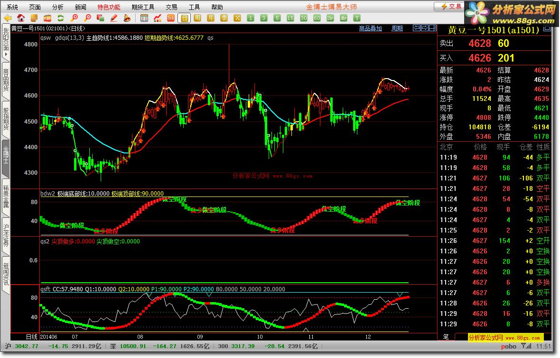
Task: Click the yellow back arrow icon
Action: tap(8, 18)
